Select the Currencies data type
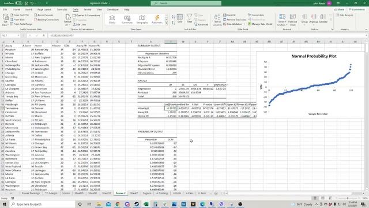The width and height of the screenshot is (369, 208). [127, 19]
